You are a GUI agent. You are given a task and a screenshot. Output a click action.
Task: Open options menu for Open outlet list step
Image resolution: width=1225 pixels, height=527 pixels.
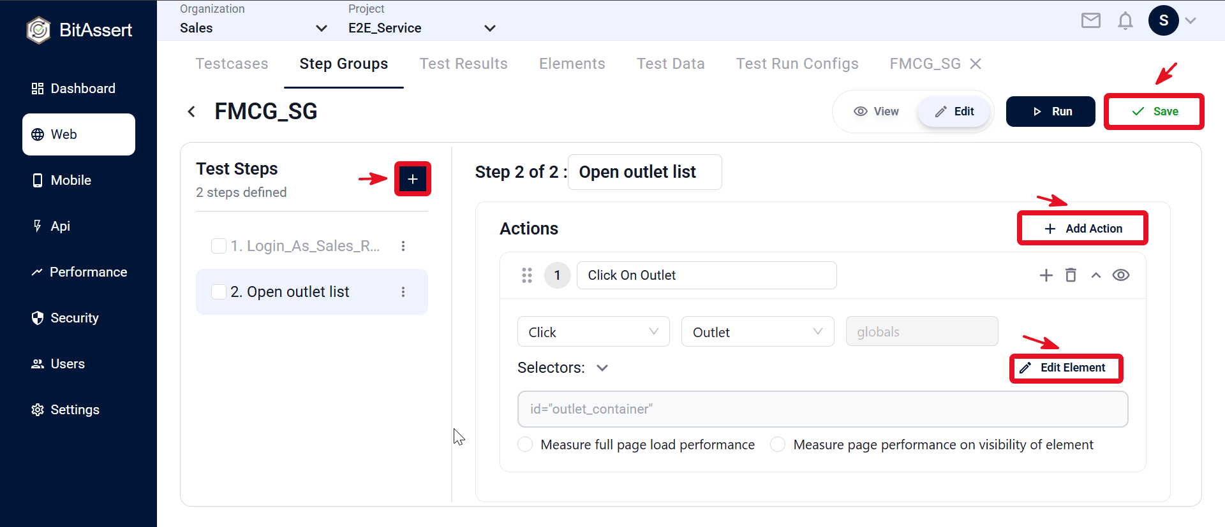coord(403,292)
